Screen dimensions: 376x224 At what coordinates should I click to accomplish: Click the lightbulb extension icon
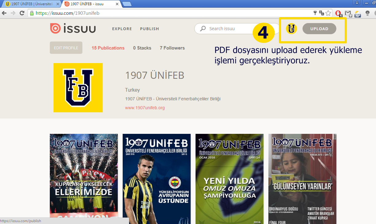(x=367, y=13)
